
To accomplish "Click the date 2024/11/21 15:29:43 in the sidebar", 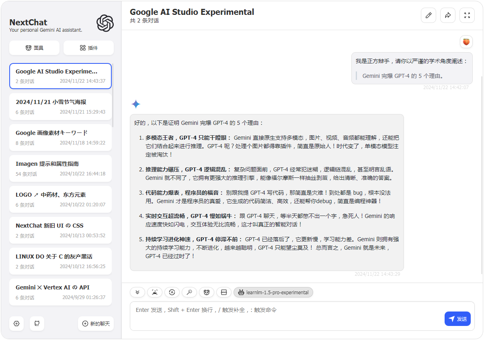I will click(x=82, y=112).
